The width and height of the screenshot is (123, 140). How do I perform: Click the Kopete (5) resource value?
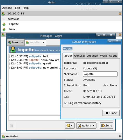(90, 69)
